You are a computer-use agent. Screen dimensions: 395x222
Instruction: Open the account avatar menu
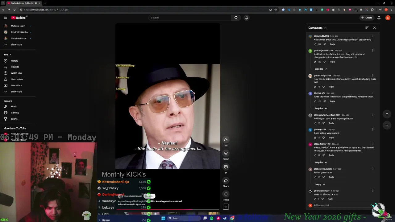tap(388, 18)
